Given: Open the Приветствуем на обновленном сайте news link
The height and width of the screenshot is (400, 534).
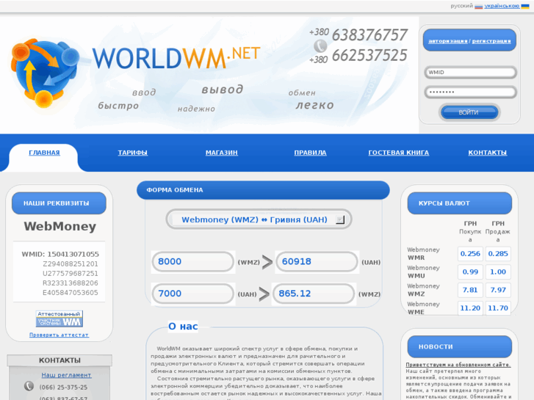Looking at the screenshot, I should coord(458,365).
